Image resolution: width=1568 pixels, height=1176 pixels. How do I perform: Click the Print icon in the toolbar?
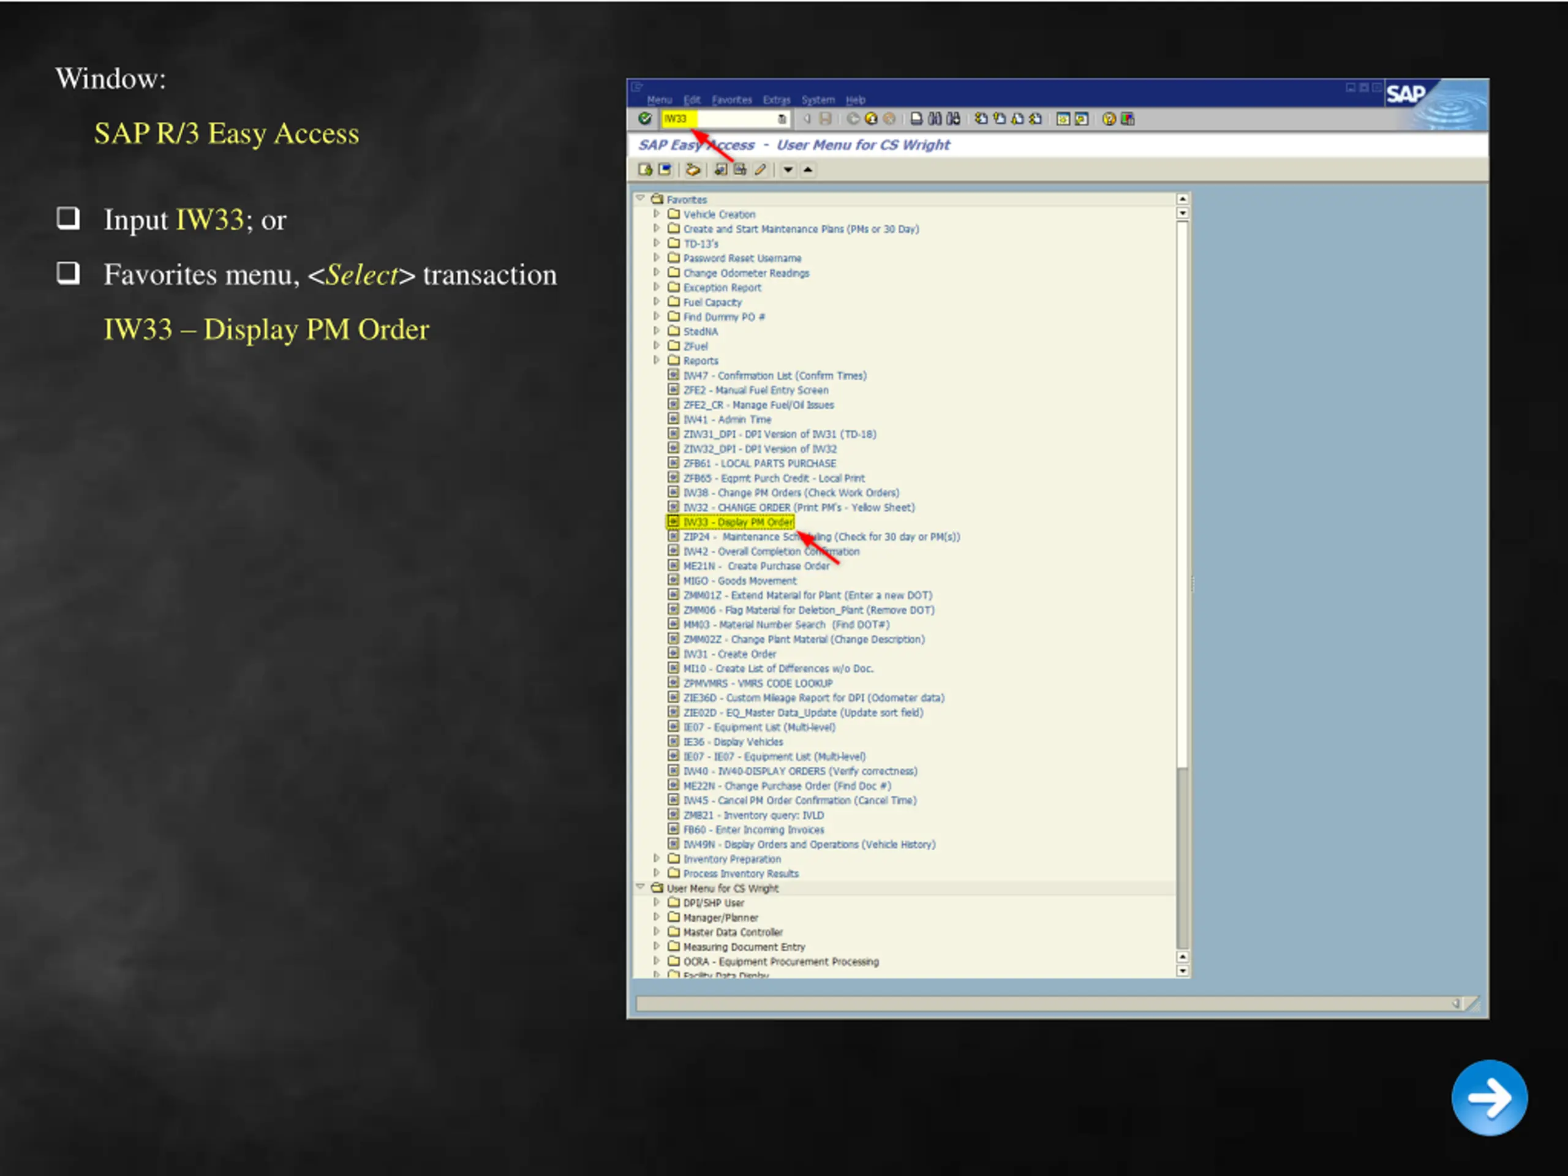tap(916, 118)
